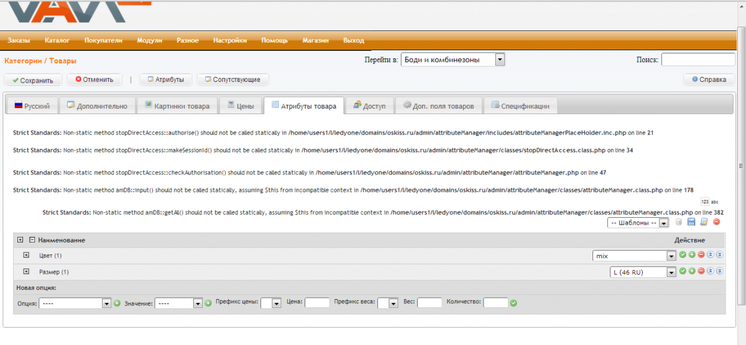Click green plus icon next to Опция dropdown
The height and width of the screenshot is (345, 746).
tap(117, 303)
